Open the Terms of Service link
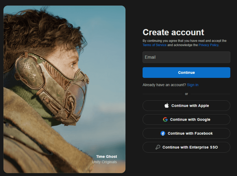 pos(154,45)
